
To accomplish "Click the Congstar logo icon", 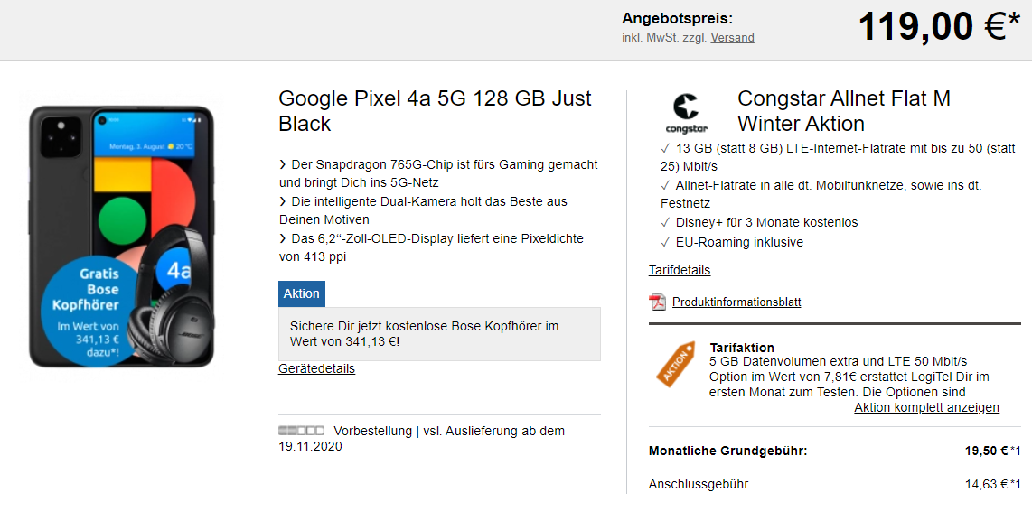I will (x=686, y=114).
